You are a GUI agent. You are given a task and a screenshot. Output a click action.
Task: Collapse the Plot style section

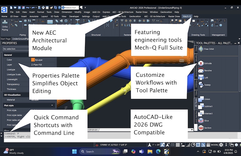tap(52, 105)
